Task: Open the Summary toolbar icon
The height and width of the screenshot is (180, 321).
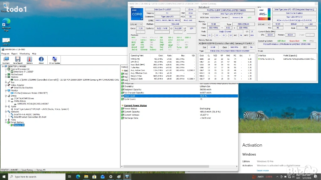Action: click(x=6, y=60)
